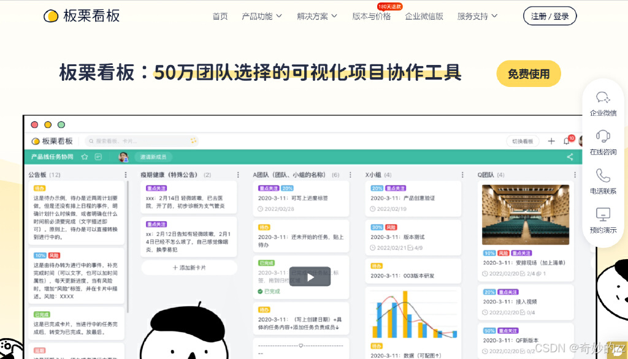Click the plus icon to create a new board
This screenshot has height=359, width=628.
[551, 142]
